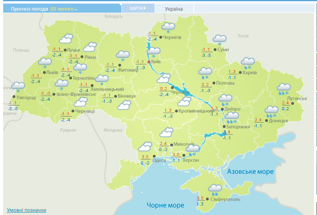This screenshot has width=317, height=215.
Task: Click the Рівне city label
Action: tap(91, 57)
